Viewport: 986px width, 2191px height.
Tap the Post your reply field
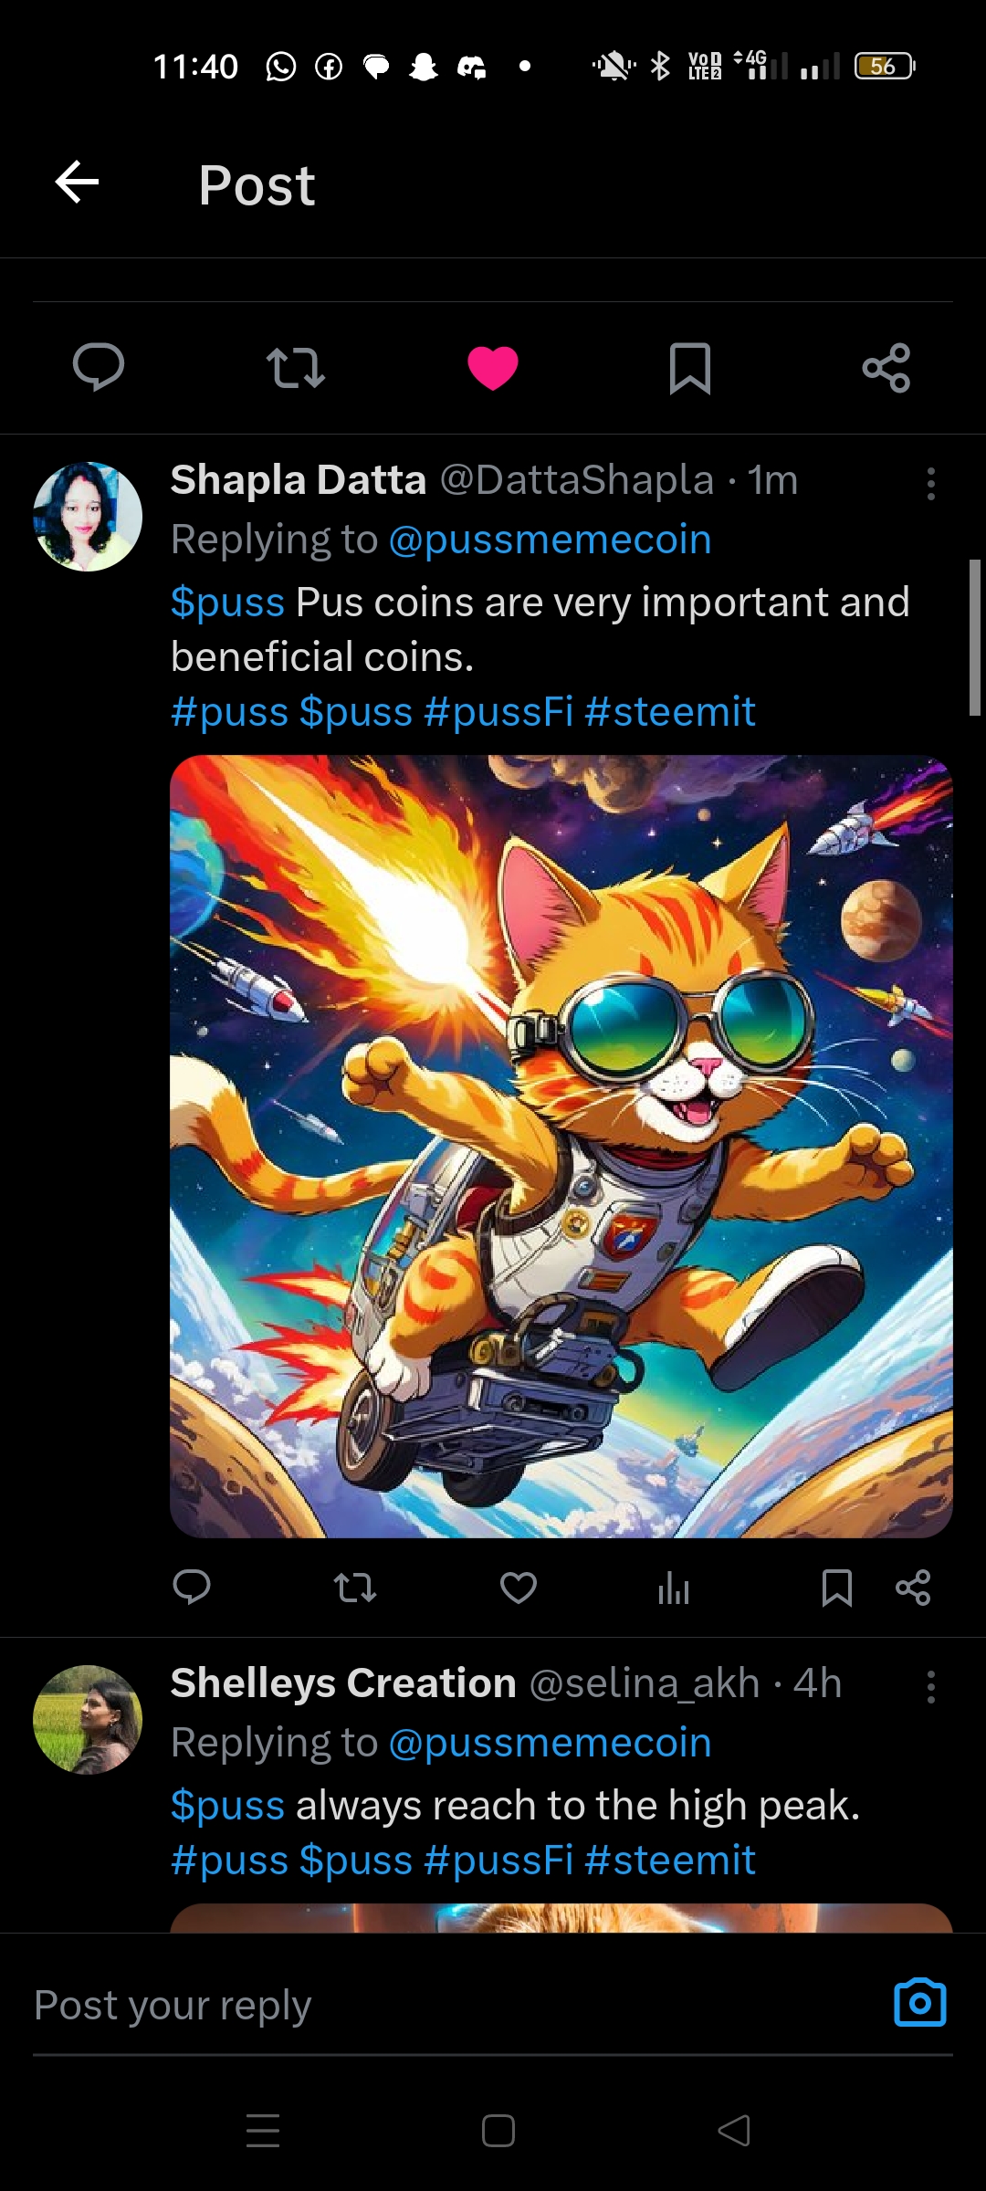456,2005
